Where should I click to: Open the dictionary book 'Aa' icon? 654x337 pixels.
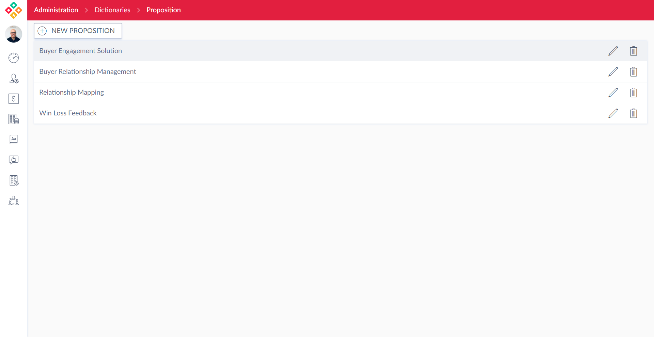[x=14, y=139]
